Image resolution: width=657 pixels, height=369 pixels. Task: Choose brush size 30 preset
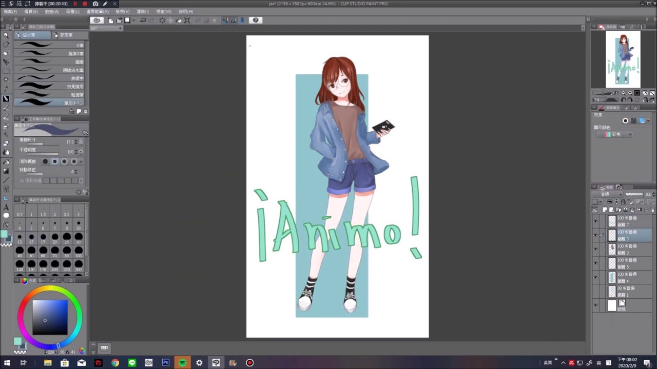pyautogui.click(x=79, y=238)
